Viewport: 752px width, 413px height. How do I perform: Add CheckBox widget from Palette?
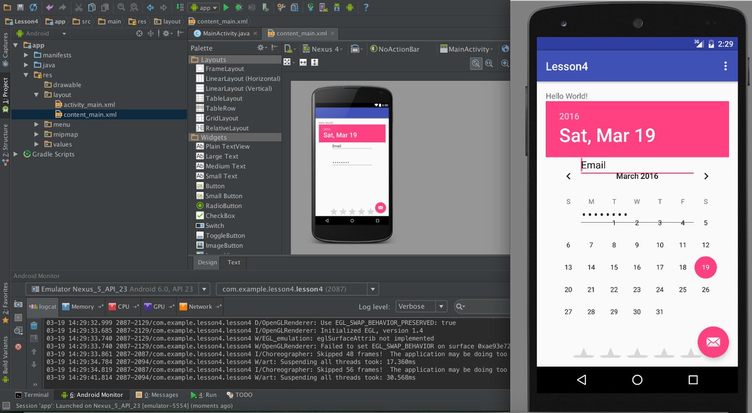[x=215, y=216]
